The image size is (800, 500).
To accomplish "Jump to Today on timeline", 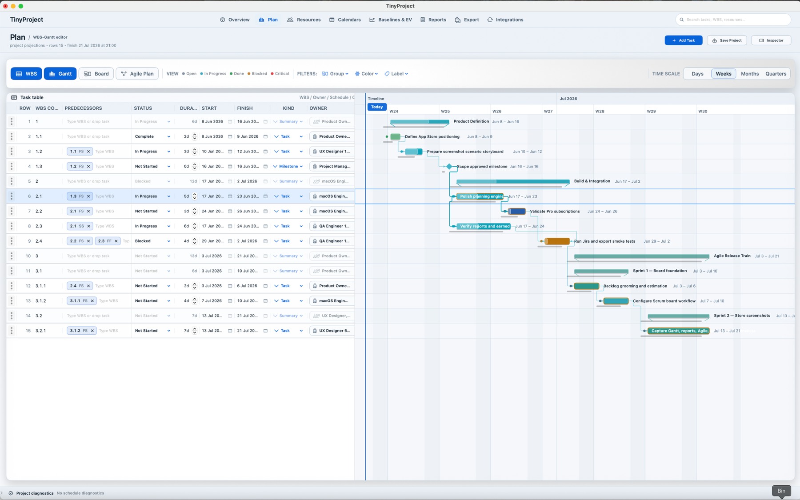I will click(x=377, y=107).
